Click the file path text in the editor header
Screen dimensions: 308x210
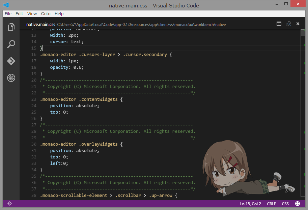pyautogui.click(x=141, y=25)
